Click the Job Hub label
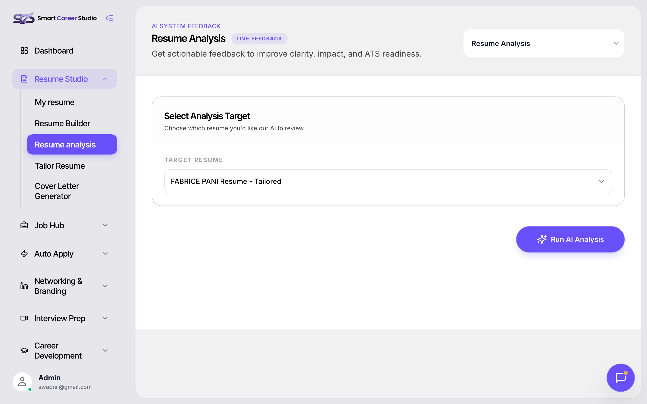Viewport: 647px width, 404px height. coord(49,225)
